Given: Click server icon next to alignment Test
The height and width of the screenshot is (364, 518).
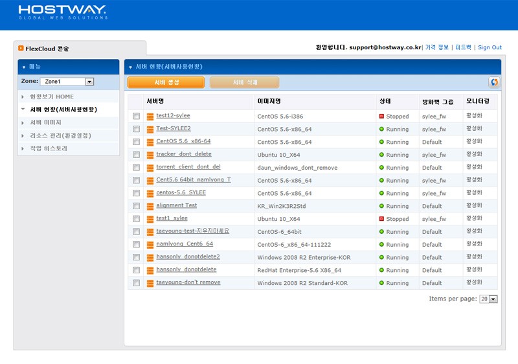Looking at the screenshot, I should [x=150, y=206].
